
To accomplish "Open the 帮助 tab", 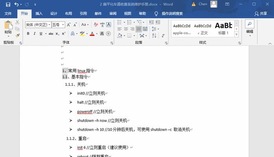I will [x=142, y=13].
